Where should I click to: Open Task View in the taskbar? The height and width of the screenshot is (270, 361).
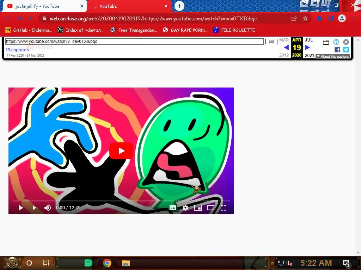(46, 263)
